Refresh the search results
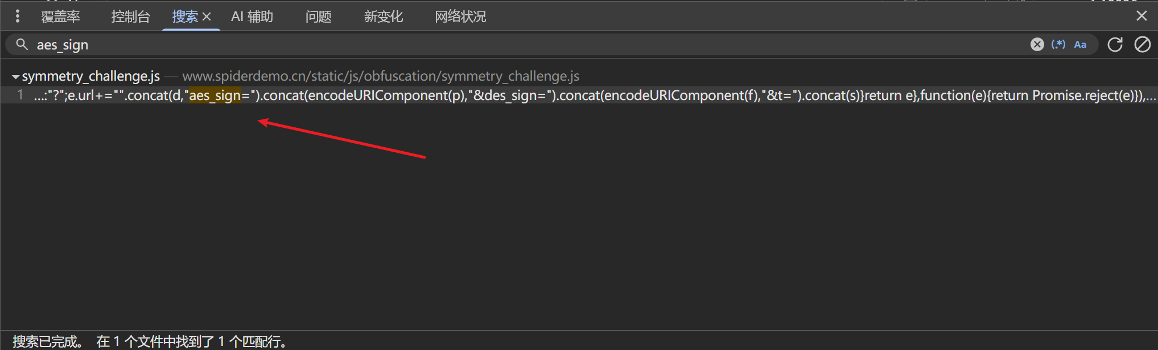 1115,44
